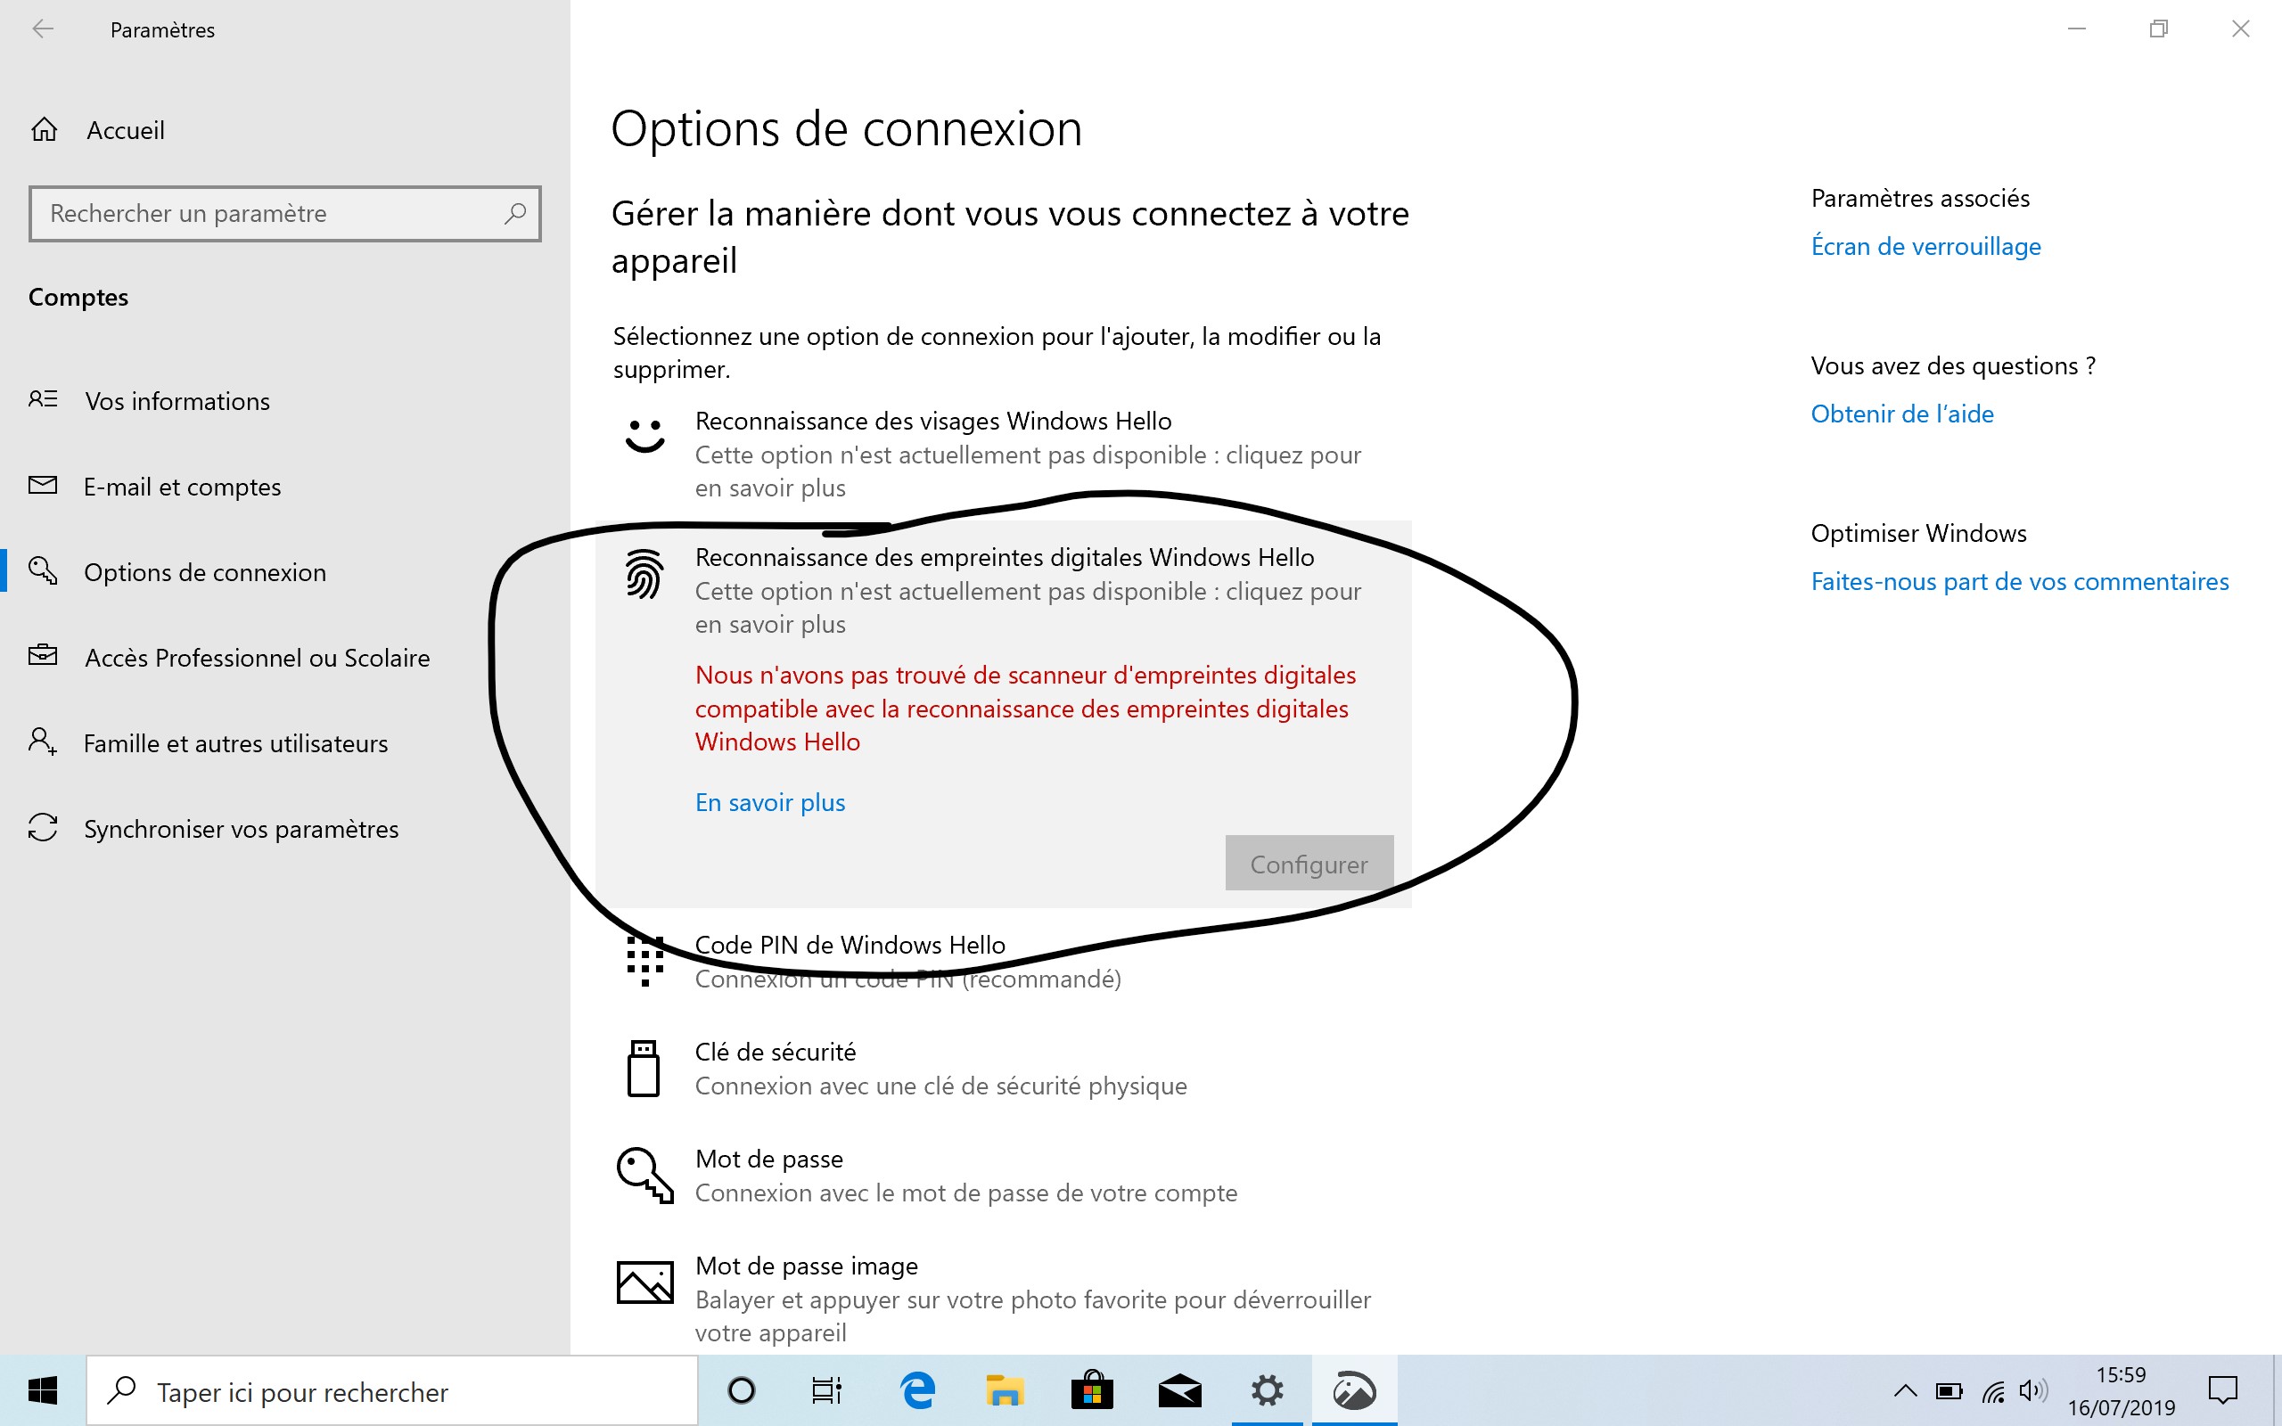The image size is (2282, 1426).
Task: Click the back arrow in Paramètres
Action: tap(43, 29)
